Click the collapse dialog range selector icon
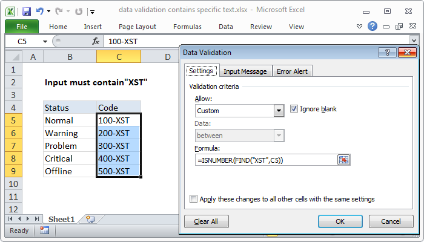Viewport: 424px width, 242px height. click(343, 160)
